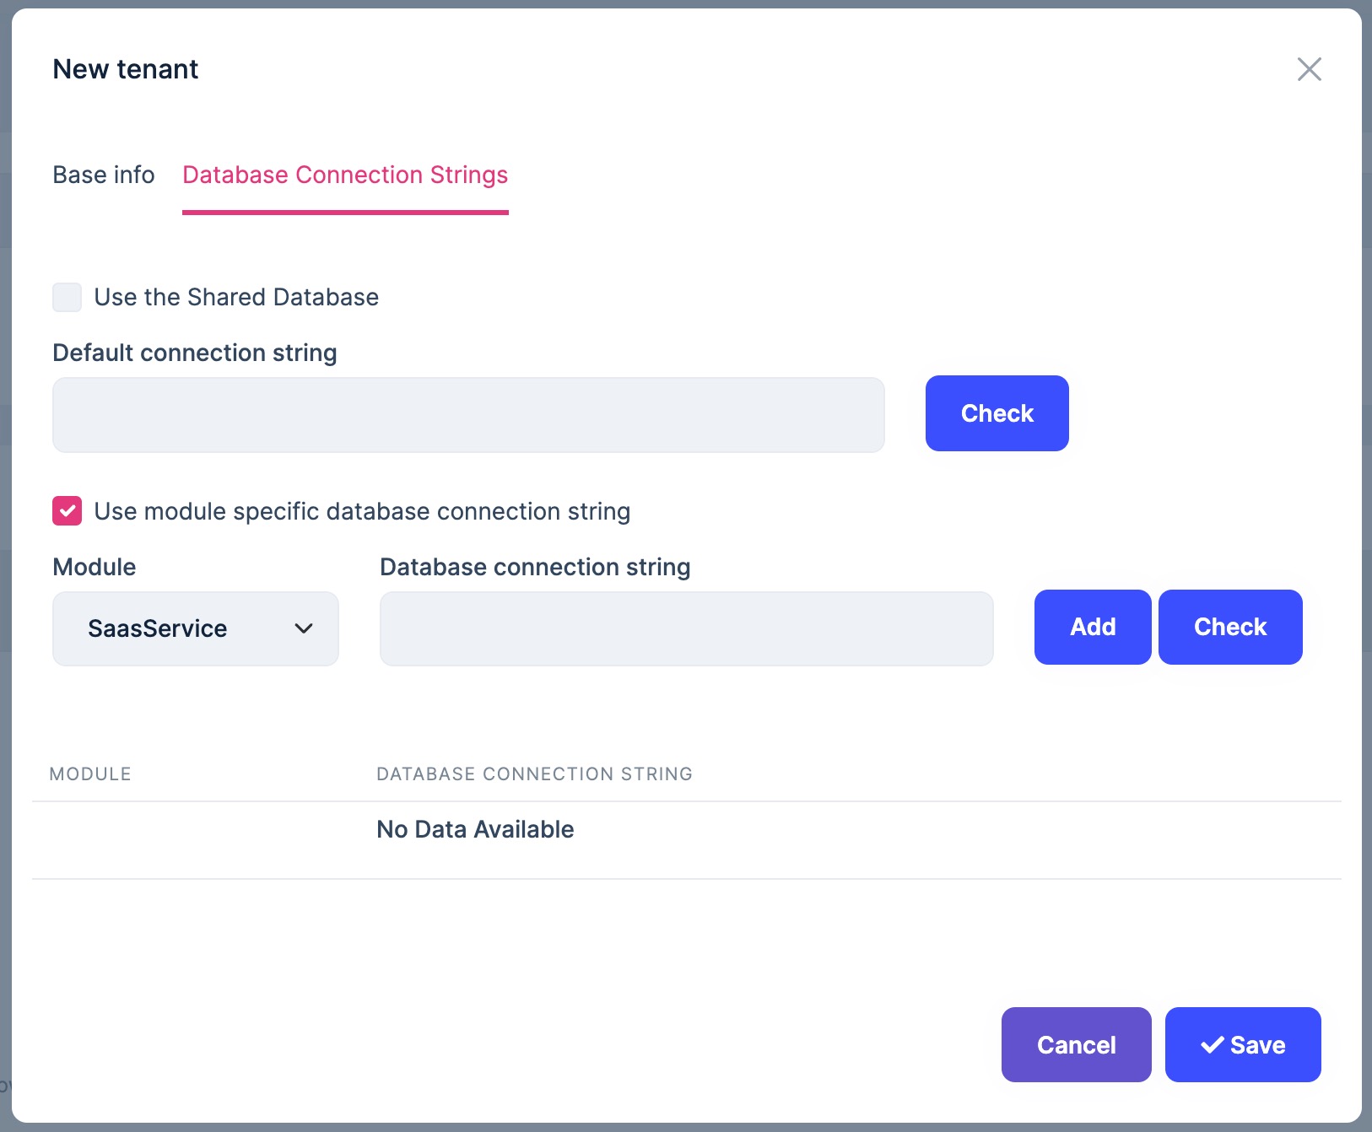Viewport: 1372px width, 1132px height.
Task: Save the new tenant configuration
Action: (1242, 1044)
